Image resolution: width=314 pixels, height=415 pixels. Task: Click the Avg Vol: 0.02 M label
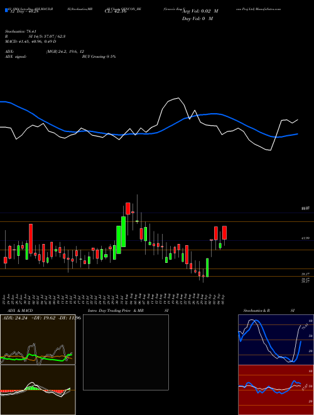pyautogui.click(x=200, y=11)
